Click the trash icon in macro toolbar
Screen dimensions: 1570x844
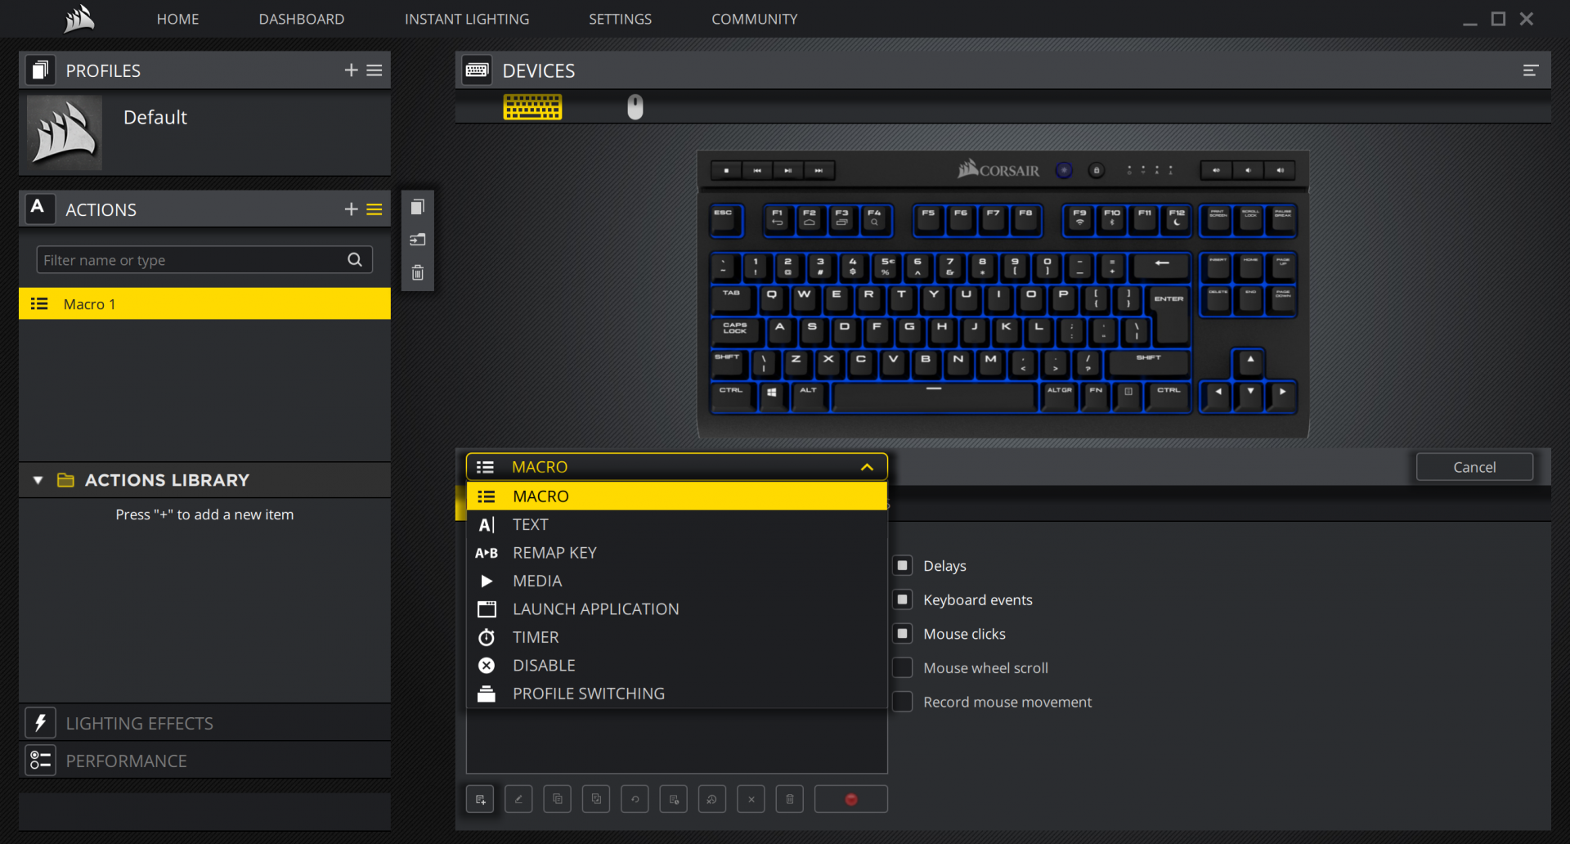point(790,799)
